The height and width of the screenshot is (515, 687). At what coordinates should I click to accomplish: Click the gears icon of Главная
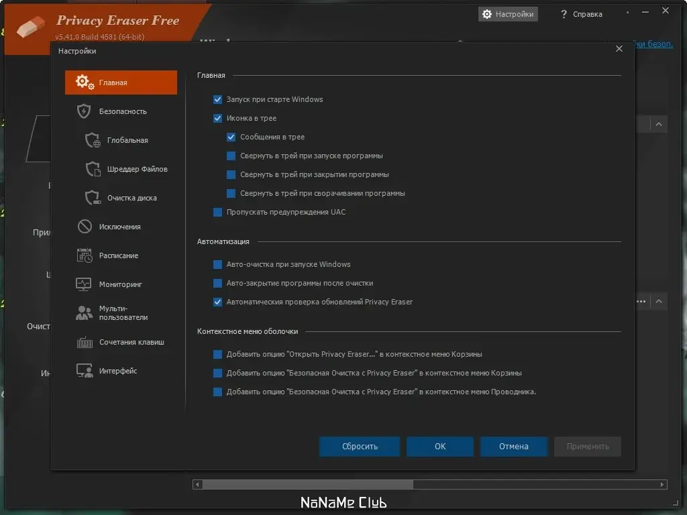(x=85, y=82)
